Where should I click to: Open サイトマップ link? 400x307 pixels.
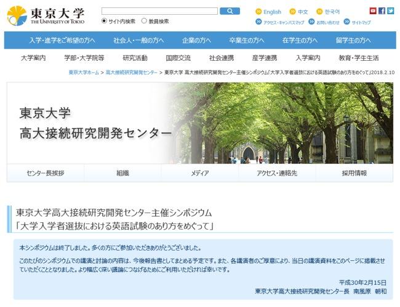361,22
